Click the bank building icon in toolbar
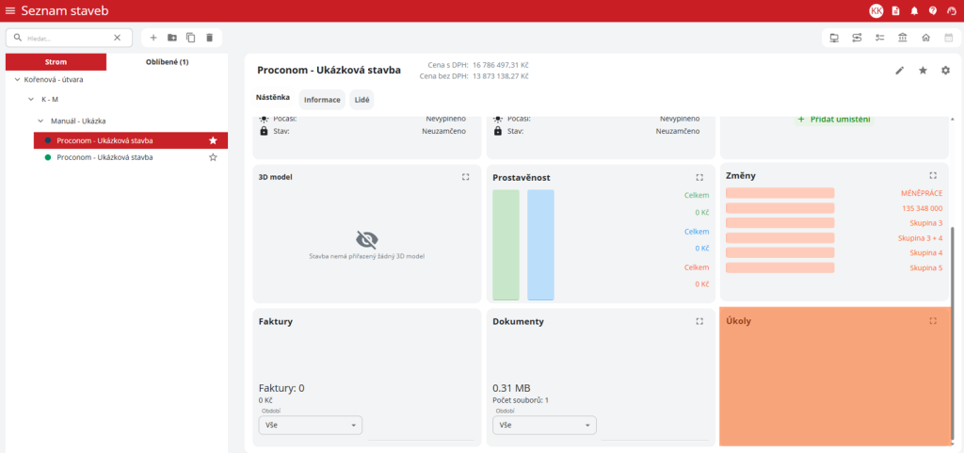The height and width of the screenshot is (453, 964). 903,38
